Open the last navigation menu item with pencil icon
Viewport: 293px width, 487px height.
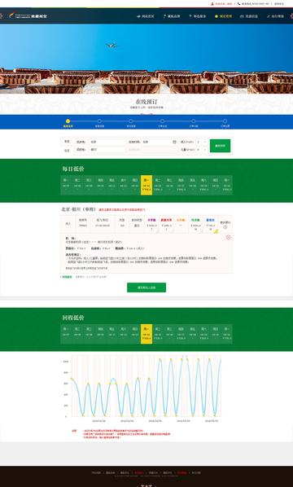[275, 16]
